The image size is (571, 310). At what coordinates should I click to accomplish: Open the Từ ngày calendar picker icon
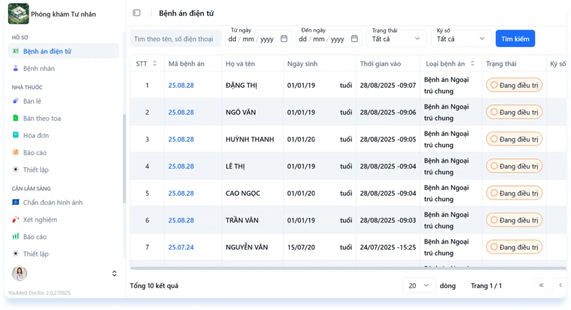pyautogui.click(x=284, y=39)
